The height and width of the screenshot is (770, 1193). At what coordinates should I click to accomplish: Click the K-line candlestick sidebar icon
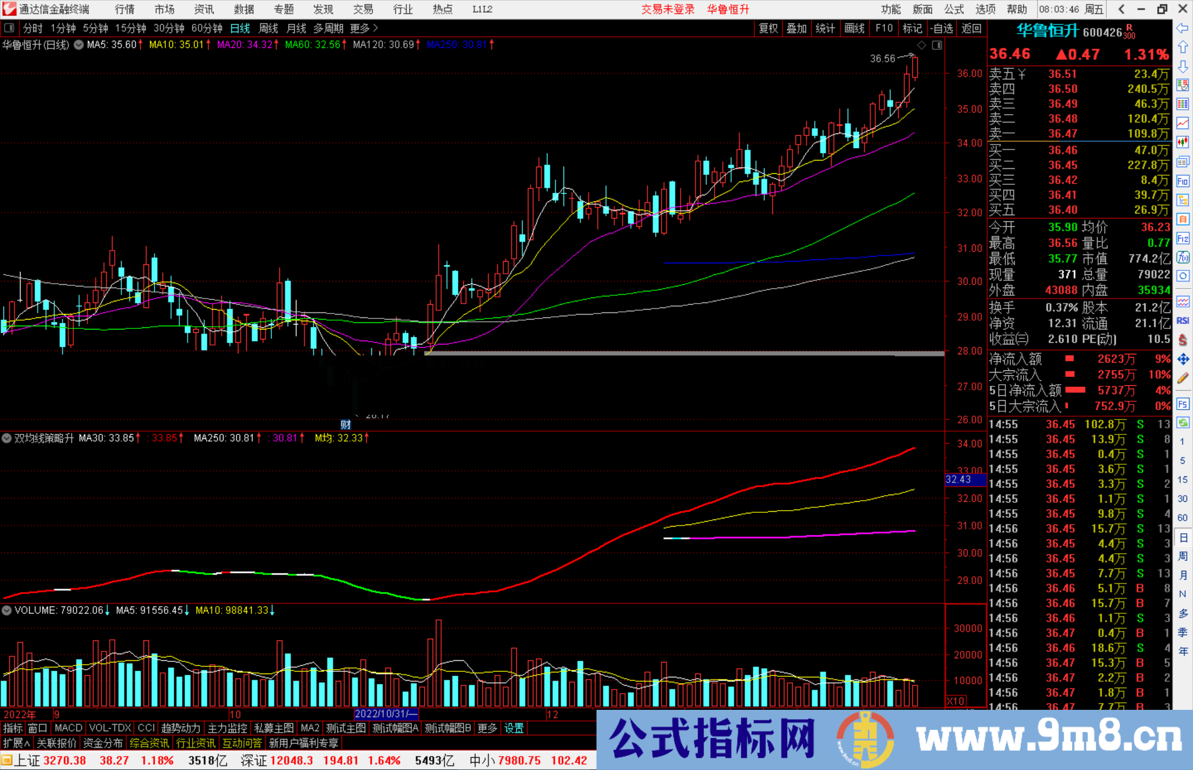[x=1183, y=142]
